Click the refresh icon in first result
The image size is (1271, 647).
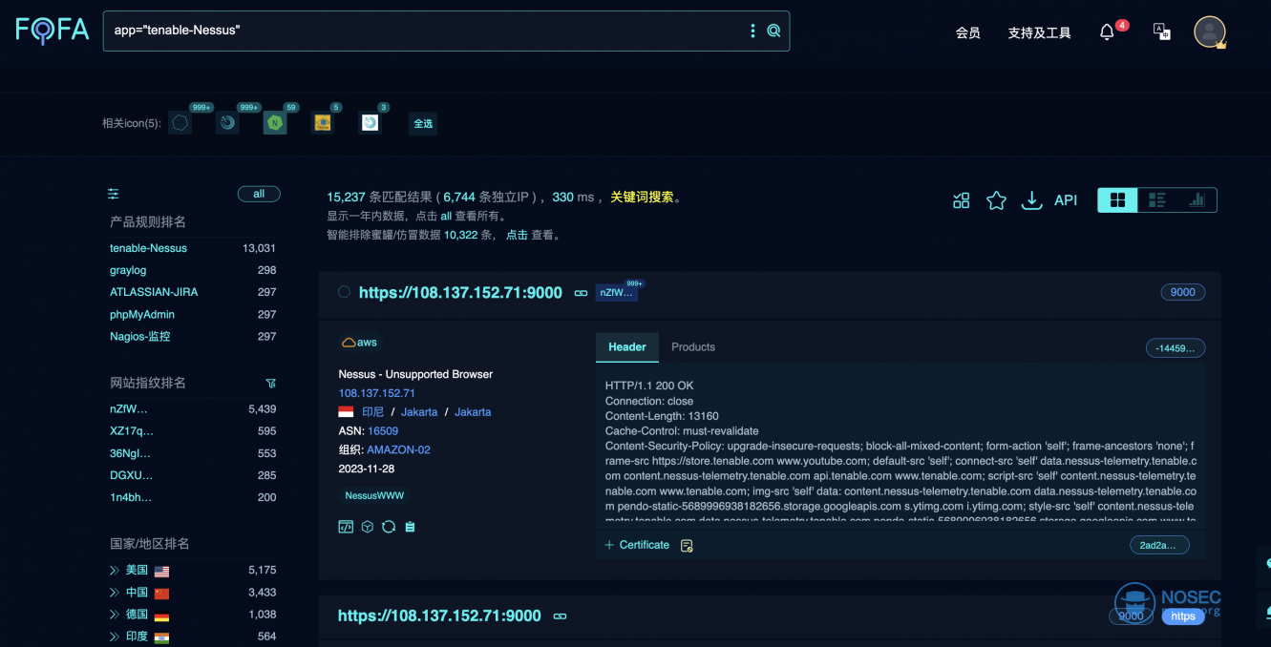pyautogui.click(x=389, y=527)
